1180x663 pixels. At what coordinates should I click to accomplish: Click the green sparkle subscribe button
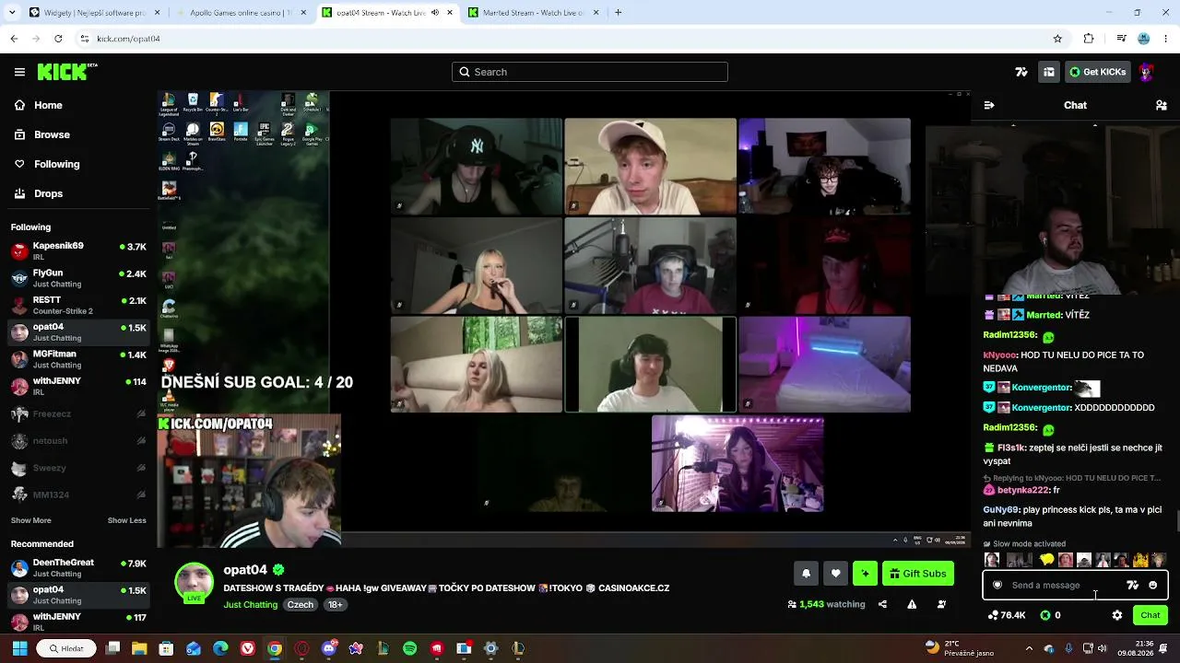click(865, 574)
